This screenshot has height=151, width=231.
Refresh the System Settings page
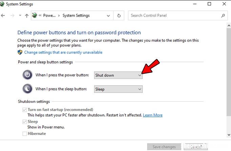(x=119, y=16)
